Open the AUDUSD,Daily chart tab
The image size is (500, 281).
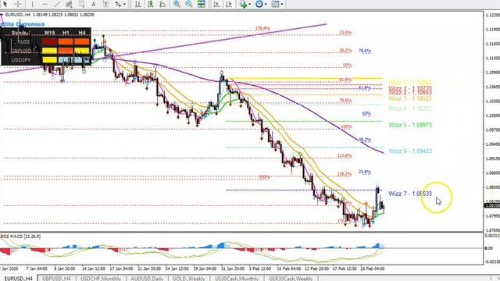coord(147,279)
